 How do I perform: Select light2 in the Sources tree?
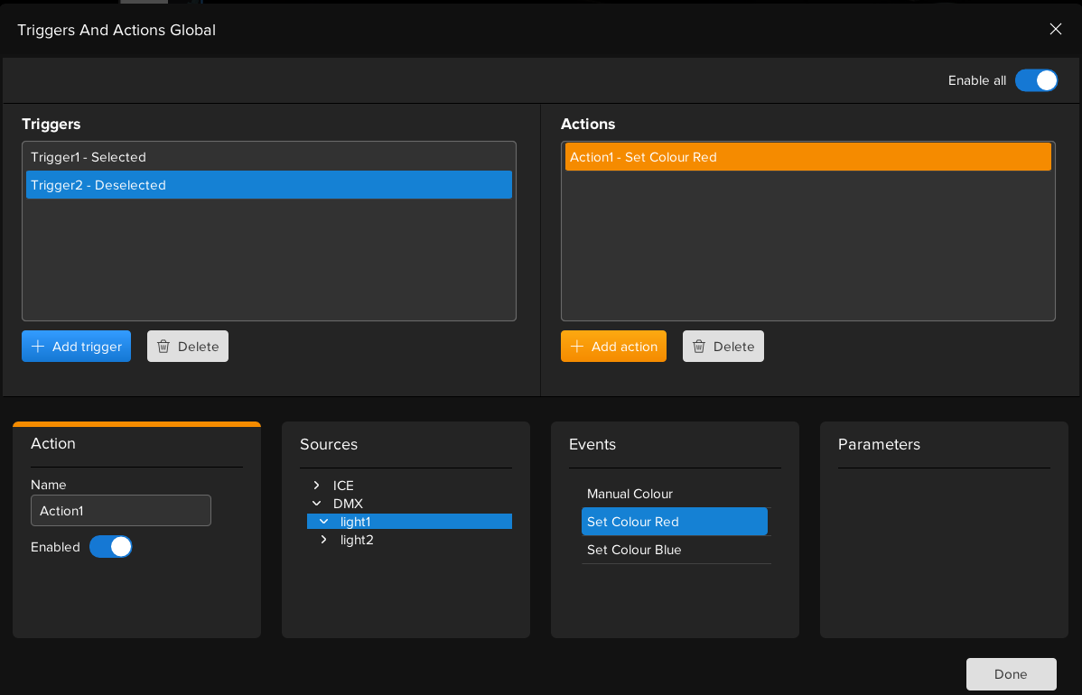(357, 540)
